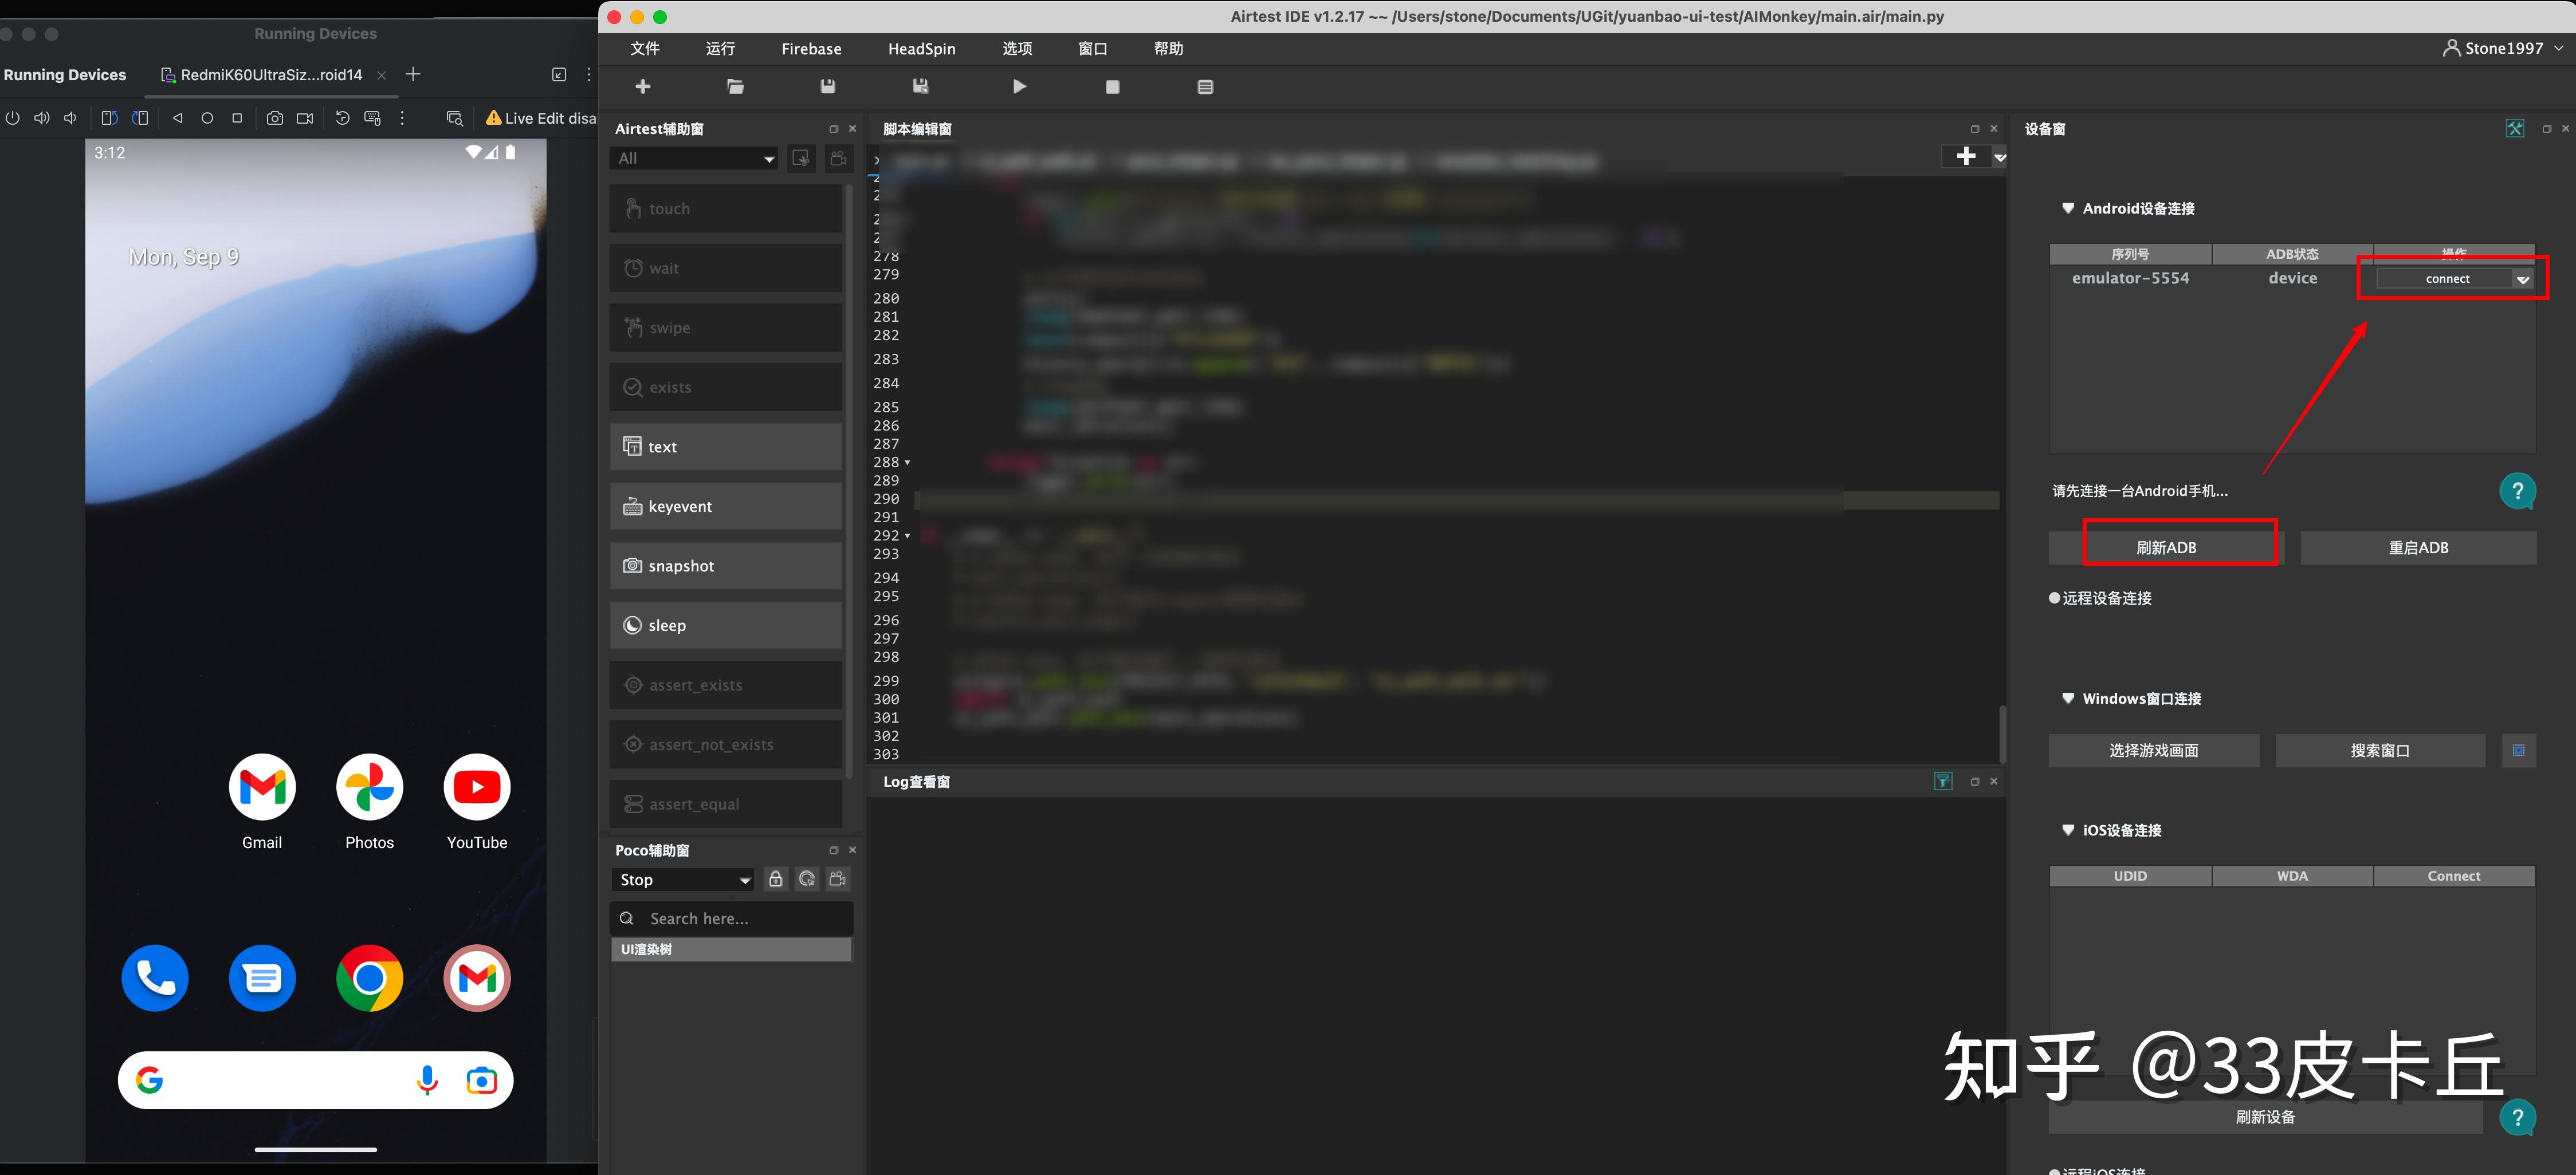The width and height of the screenshot is (2576, 1175).
Task: Save the current script file
Action: tap(827, 87)
